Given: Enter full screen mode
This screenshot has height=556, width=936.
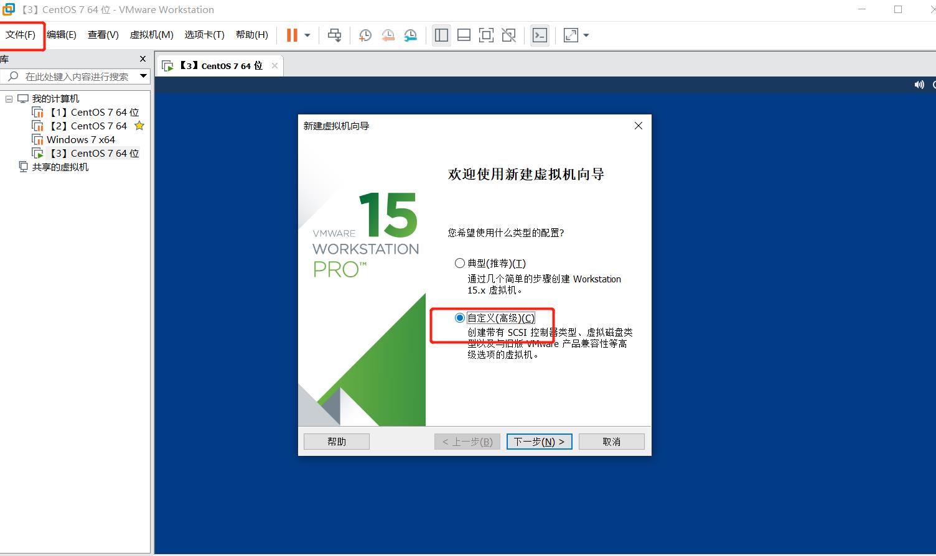Looking at the screenshot, I should point(486,35).
